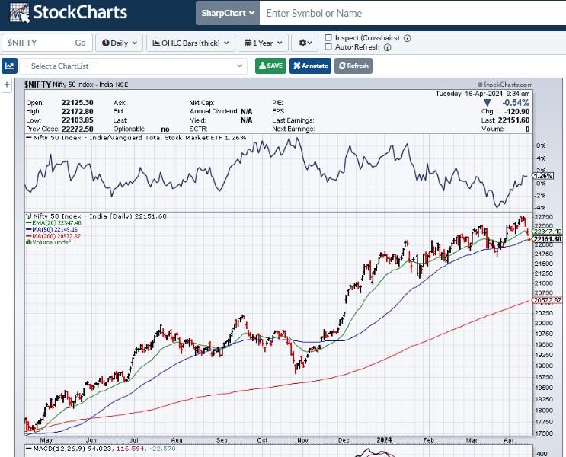Click the MACD(12,26,9) indicator label

click(60, 449)
